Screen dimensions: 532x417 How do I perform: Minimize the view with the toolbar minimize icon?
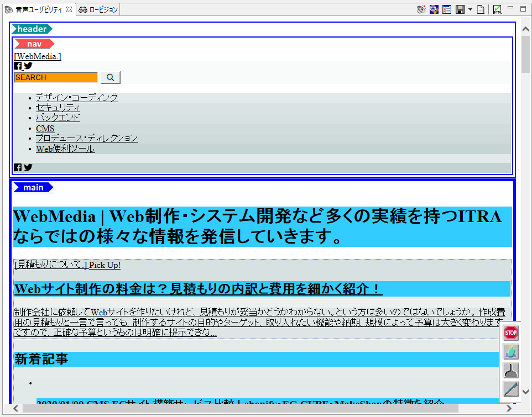pyautogui.click(x=510, y=7)
